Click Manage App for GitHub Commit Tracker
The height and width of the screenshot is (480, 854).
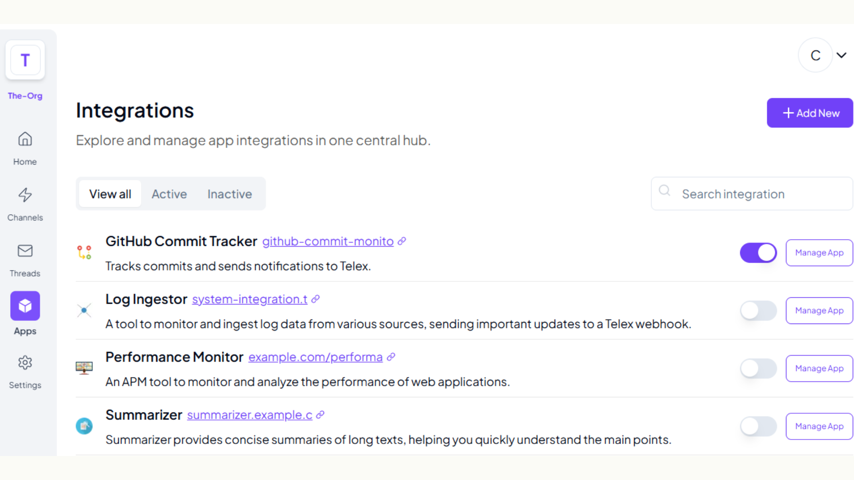click(818, 252)
